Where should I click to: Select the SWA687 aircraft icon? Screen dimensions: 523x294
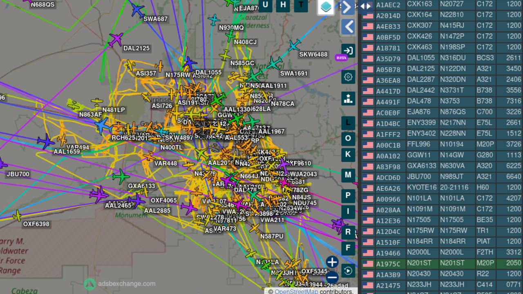(x=138, y=9)
